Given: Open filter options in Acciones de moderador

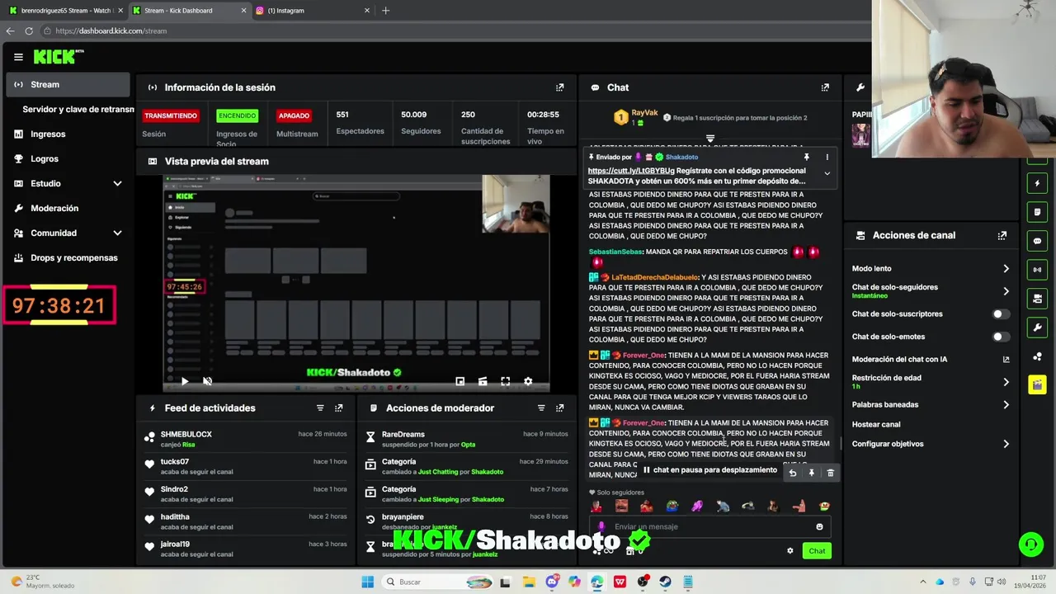Looking at the screenshot, I should click(541, 408).
